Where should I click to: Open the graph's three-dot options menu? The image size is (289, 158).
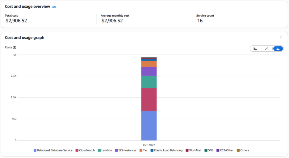(281, 38)
